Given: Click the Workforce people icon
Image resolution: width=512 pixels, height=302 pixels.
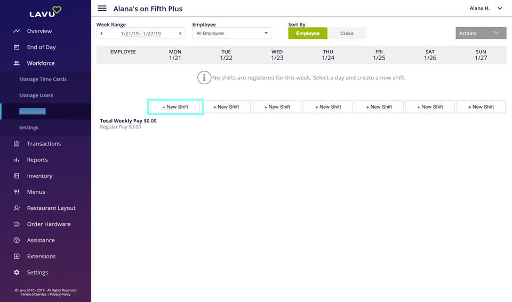Looking at the screenshot, I should [x=17, y=63].
